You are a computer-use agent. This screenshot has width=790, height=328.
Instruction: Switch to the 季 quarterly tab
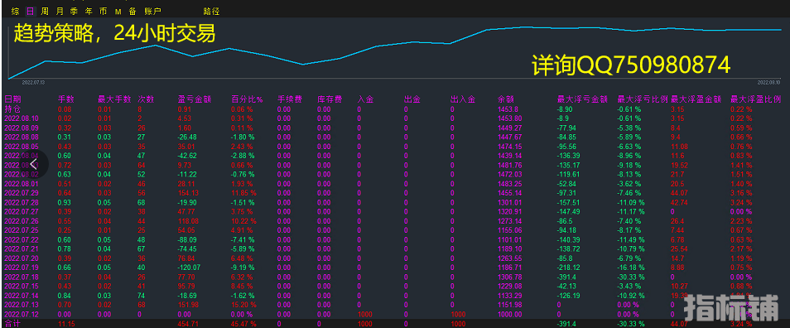[74, 11]
